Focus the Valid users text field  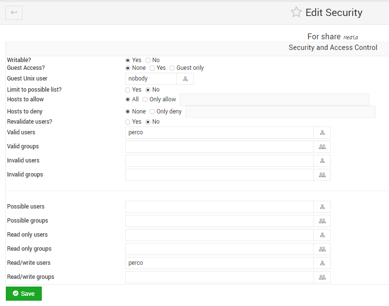coord(220,132)
